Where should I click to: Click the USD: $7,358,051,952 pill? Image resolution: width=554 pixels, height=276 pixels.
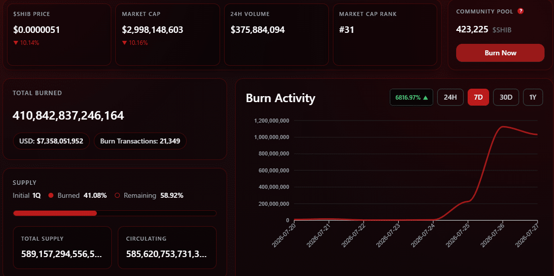point(51,141)
